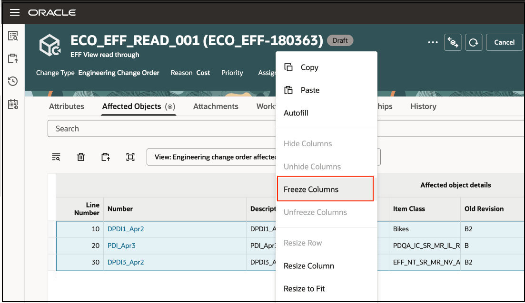Click the PDQA_IC_SR_MR_IL_R item class cell
Screen dimensions: 525x303
coord(425,246)
